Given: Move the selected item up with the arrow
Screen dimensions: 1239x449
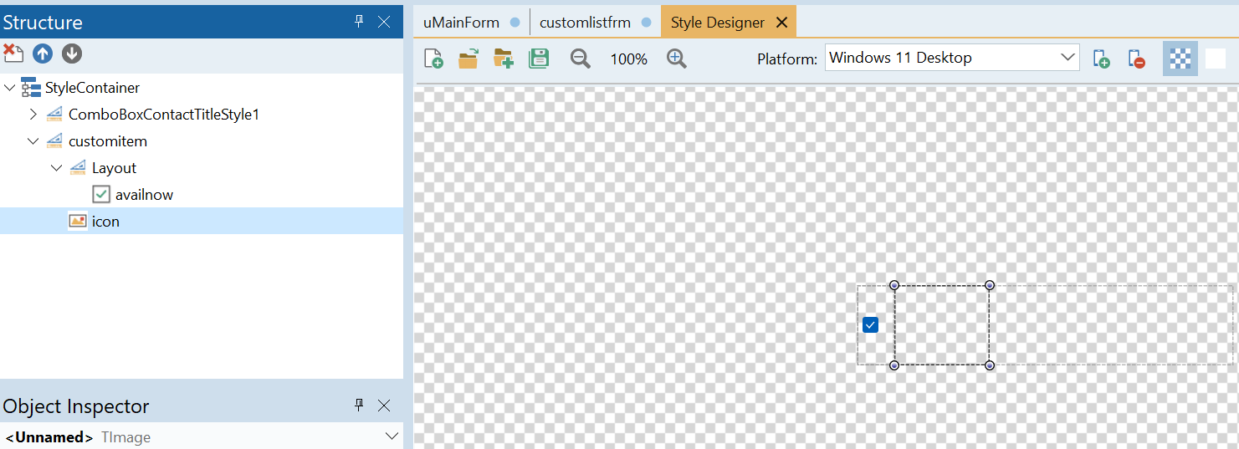Looking at the screenshot, I should pyautogui.click(x=43, y=54).
